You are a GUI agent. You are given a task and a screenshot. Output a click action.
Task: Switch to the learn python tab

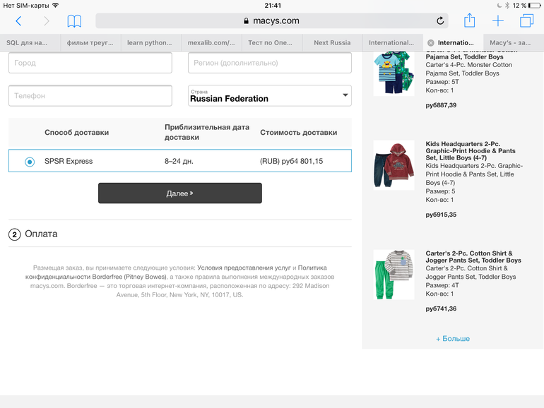click(151, 42)
